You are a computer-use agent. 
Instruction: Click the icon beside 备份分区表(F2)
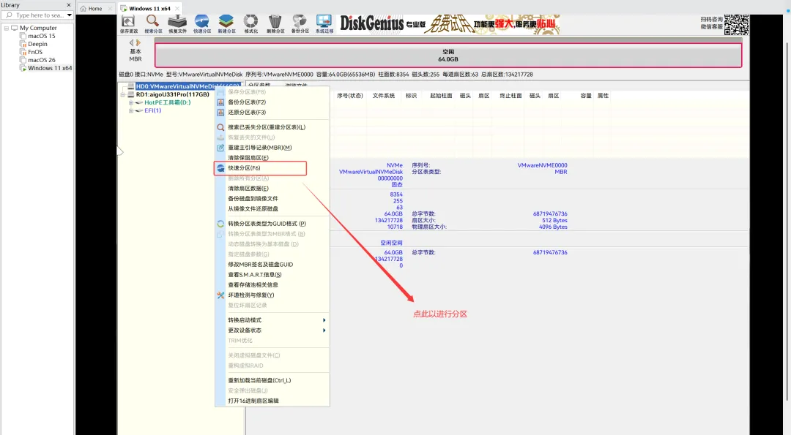[220, 102]
